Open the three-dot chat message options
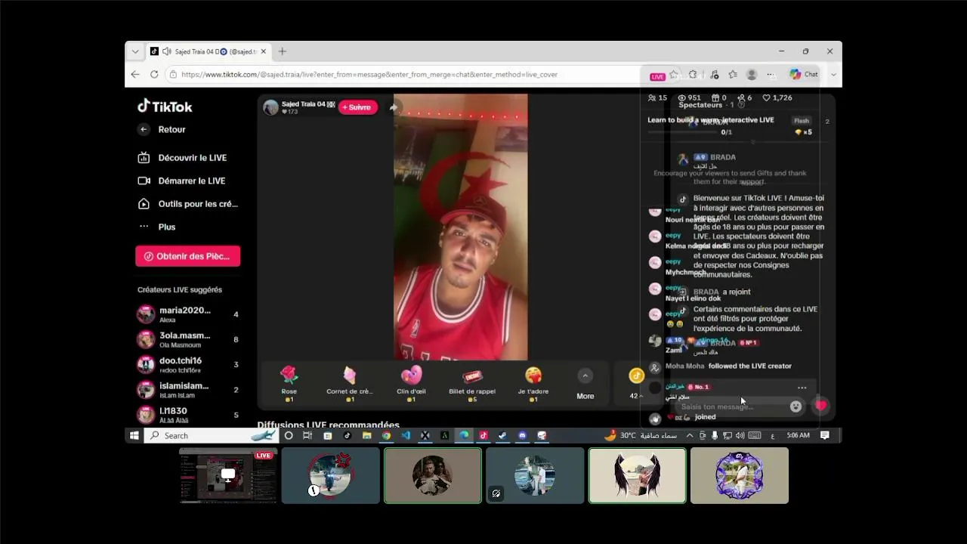The width and height of the screenshot is (967, 544). click(x=802, y=388)
